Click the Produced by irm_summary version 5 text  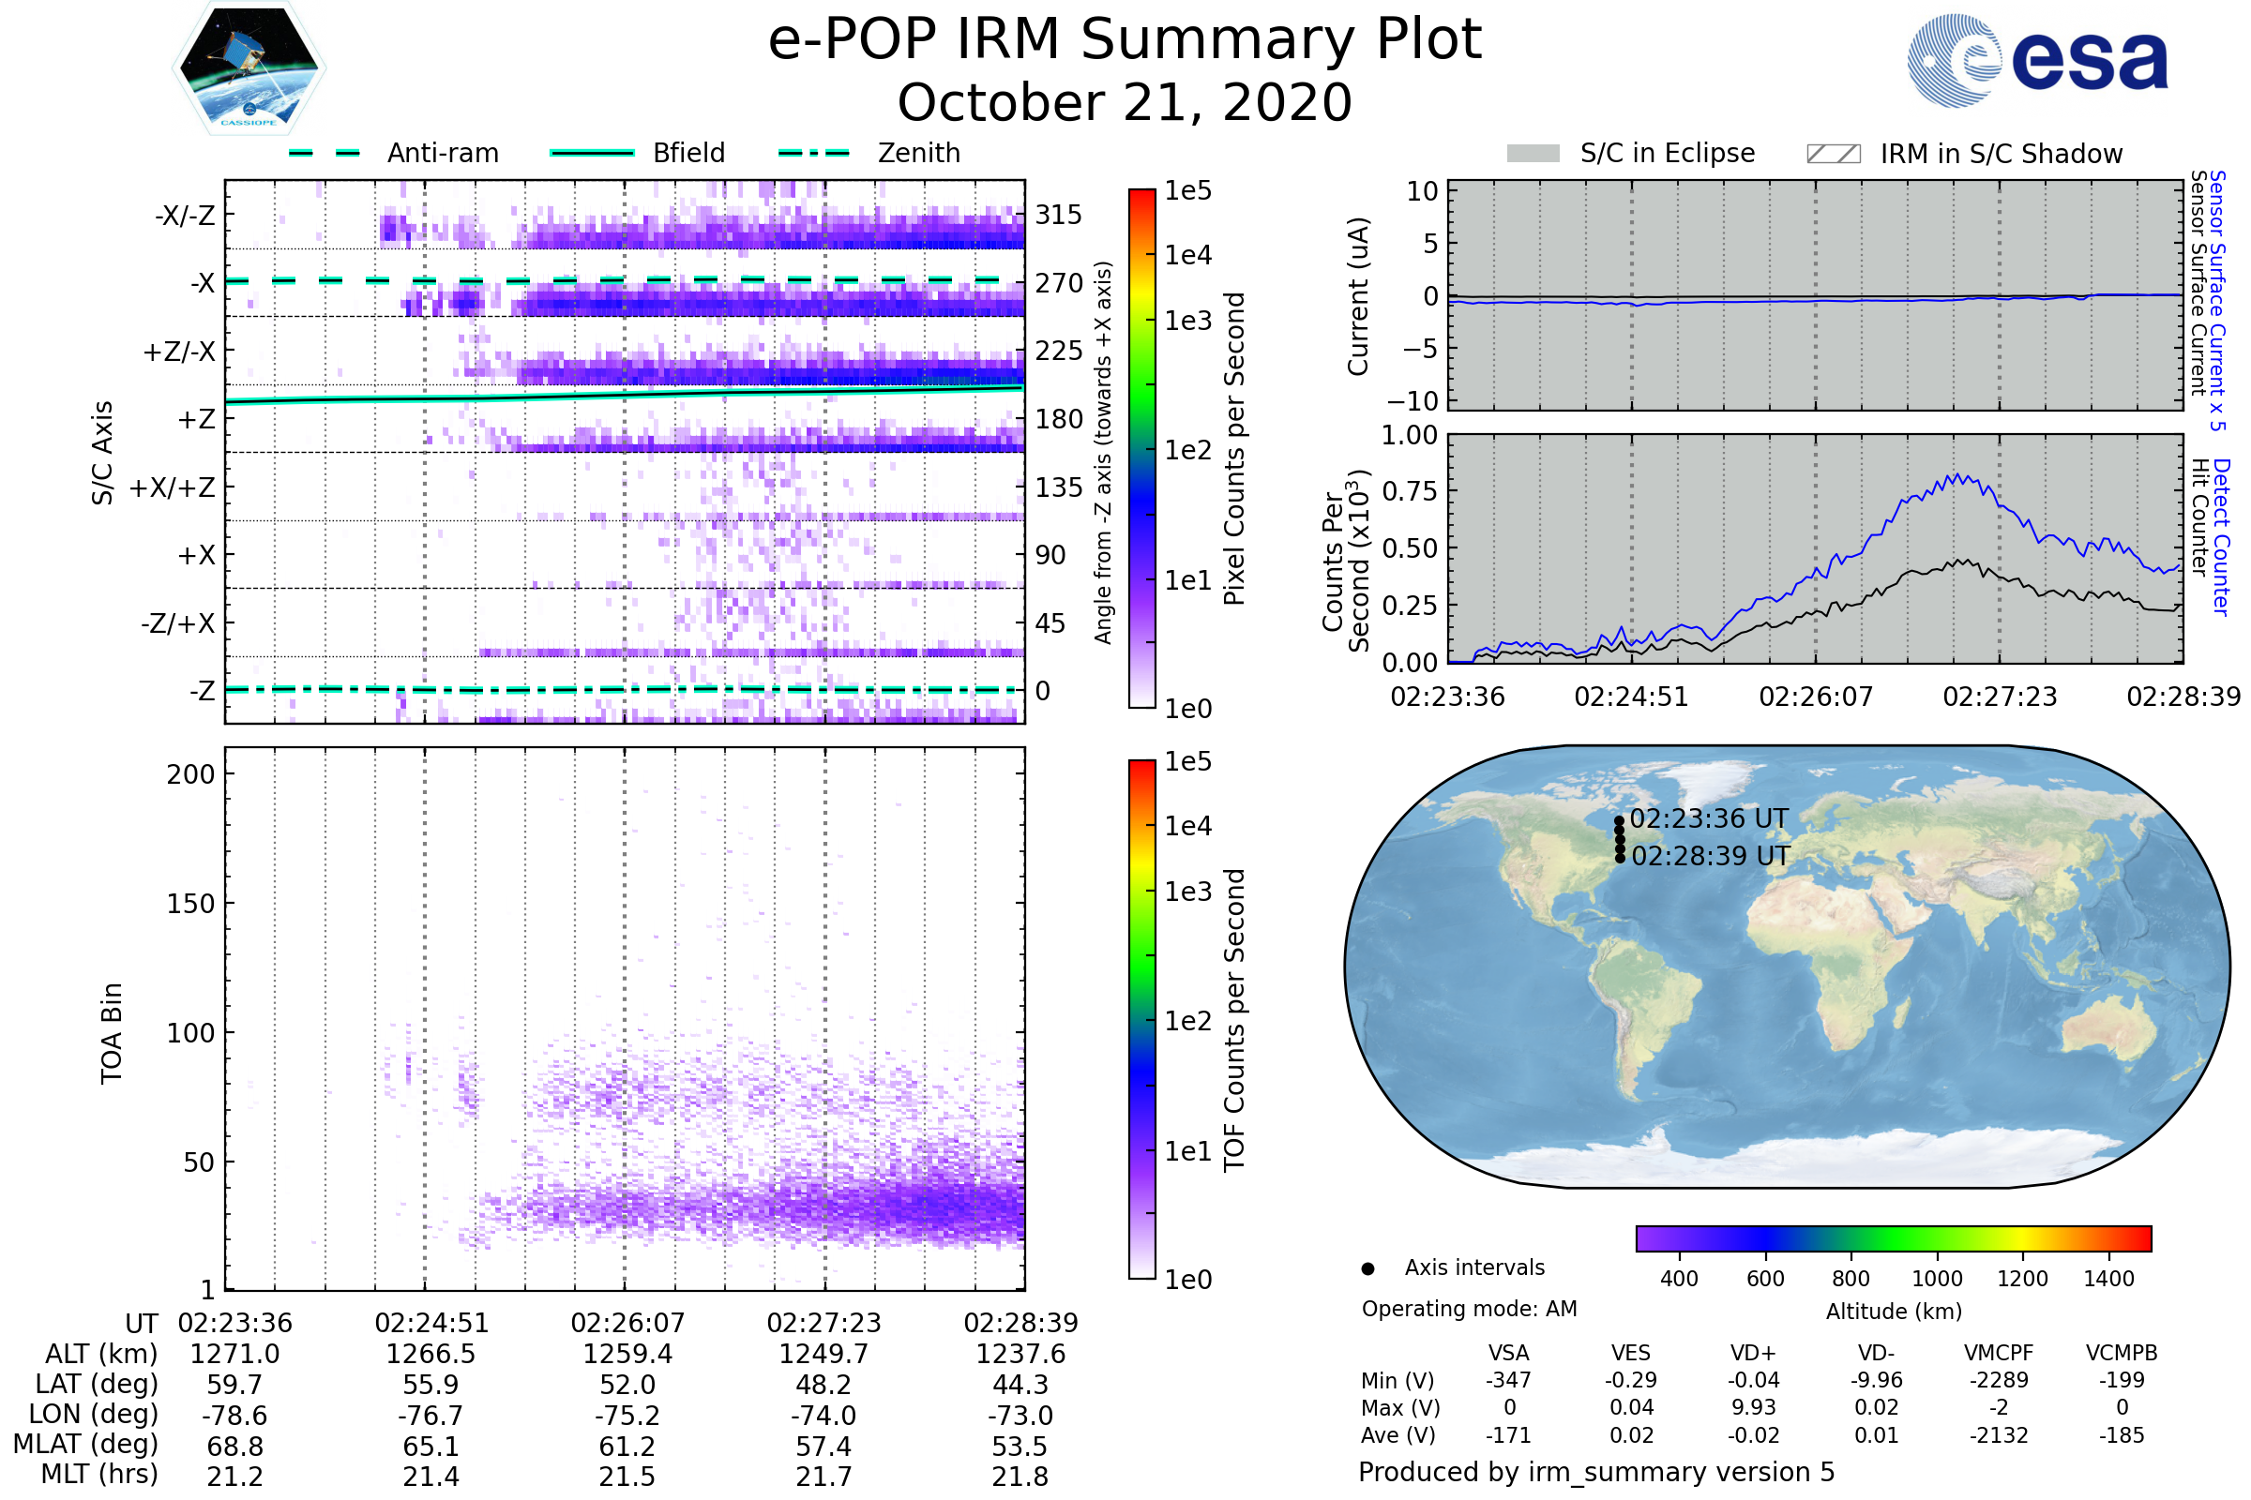1596,1472
